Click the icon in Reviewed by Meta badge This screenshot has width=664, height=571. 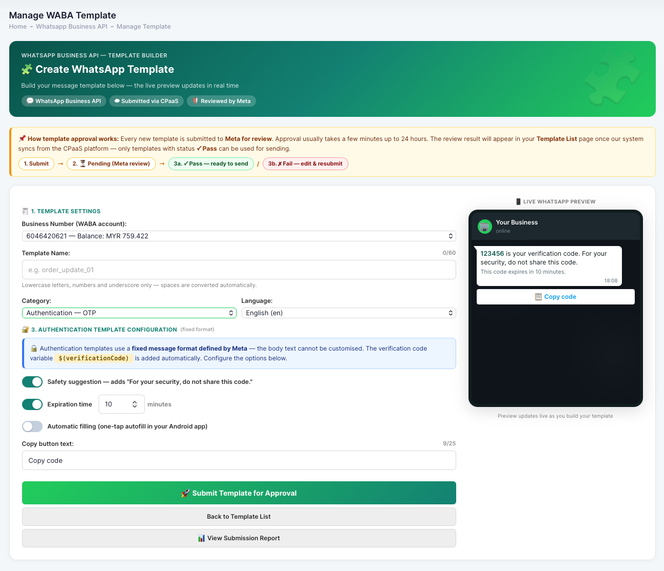pyautogui.click(x=196, y=101)
